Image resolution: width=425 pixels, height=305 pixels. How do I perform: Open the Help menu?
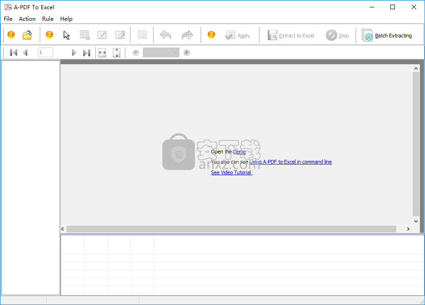pyautogui.click(x=66, y=18)
